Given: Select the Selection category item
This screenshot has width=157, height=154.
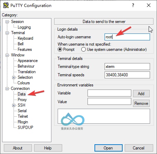Looking at the screenshot, I should point(25,77).
